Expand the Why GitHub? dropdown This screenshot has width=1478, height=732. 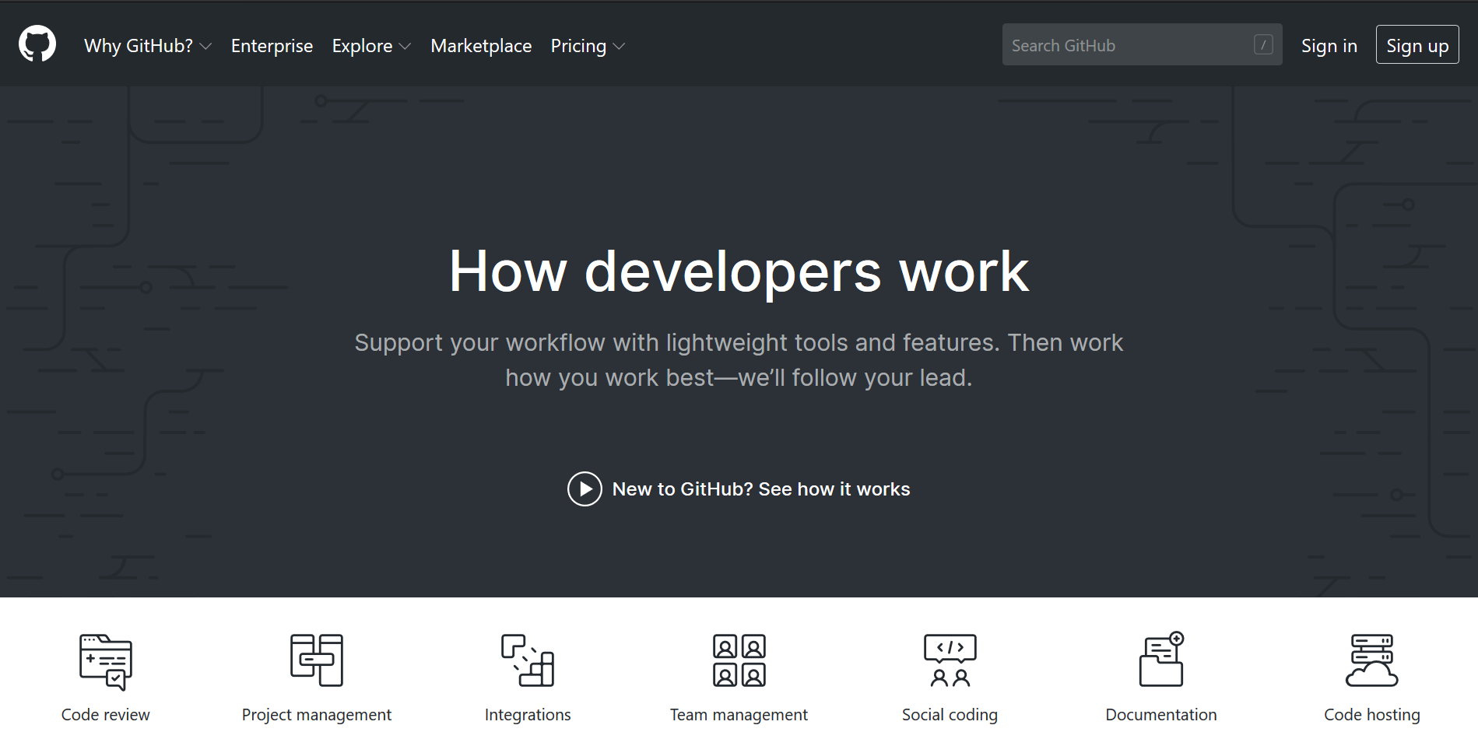point(148,46)
